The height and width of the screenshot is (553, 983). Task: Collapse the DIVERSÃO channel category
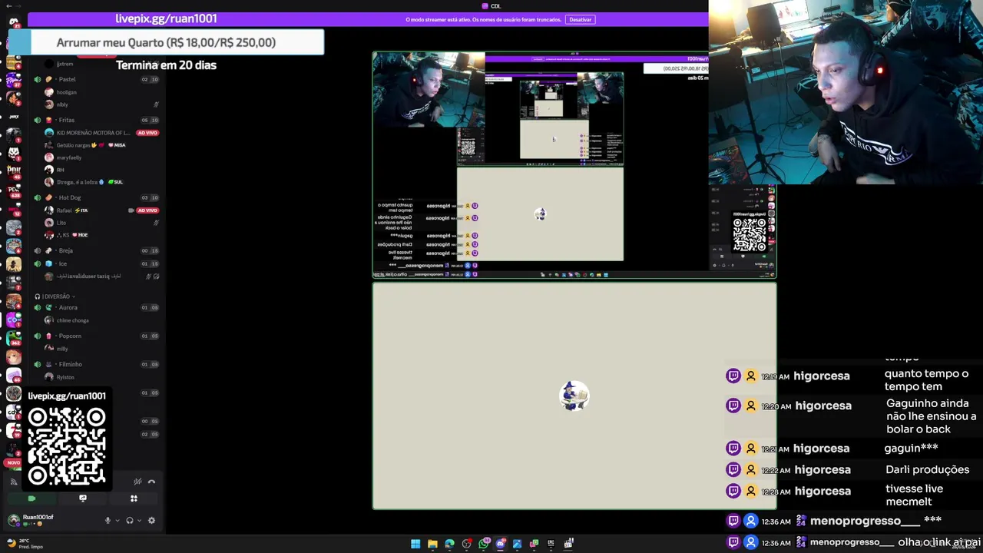56,296
